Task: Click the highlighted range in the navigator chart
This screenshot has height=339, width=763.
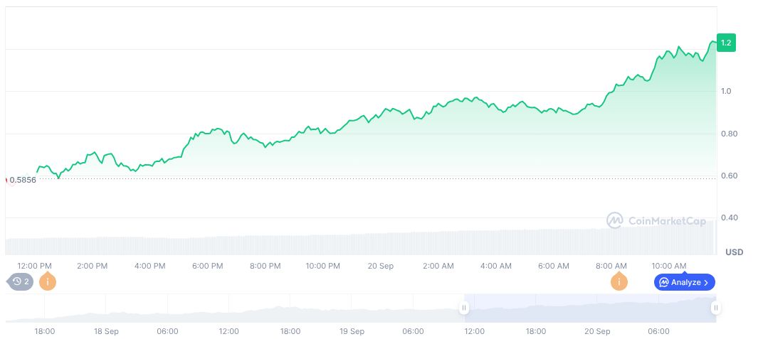Action: point(589,308)
